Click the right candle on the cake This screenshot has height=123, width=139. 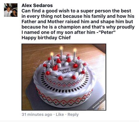(x=75, y=55)
